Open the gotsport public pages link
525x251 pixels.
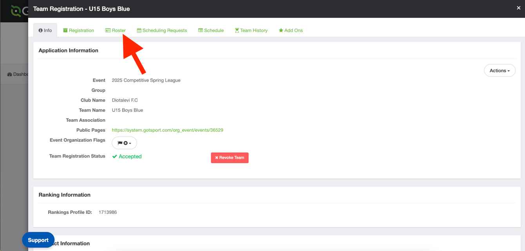pyautogui.click(x=168, y=130)
